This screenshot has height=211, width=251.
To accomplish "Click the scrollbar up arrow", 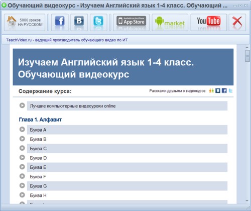I will (247, 48).
